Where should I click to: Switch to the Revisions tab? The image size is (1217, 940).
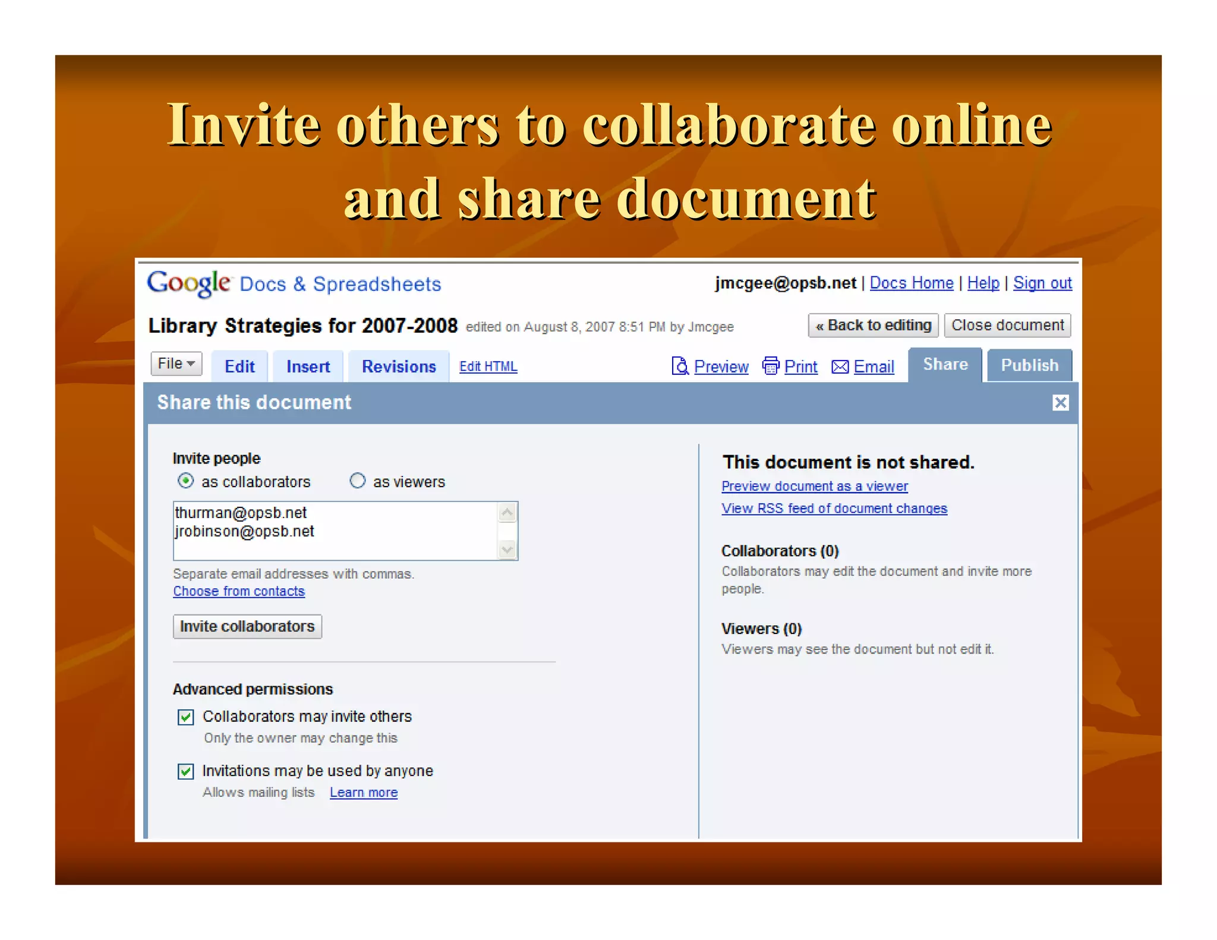(x=399, y=367)
